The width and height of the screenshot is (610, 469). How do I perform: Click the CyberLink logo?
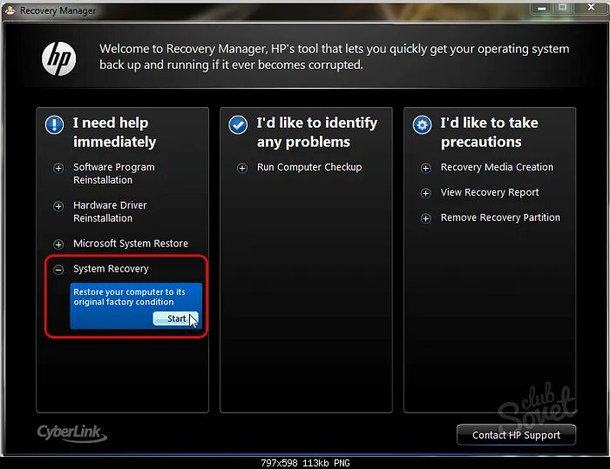pyautogui.click(x=72, y=433)
